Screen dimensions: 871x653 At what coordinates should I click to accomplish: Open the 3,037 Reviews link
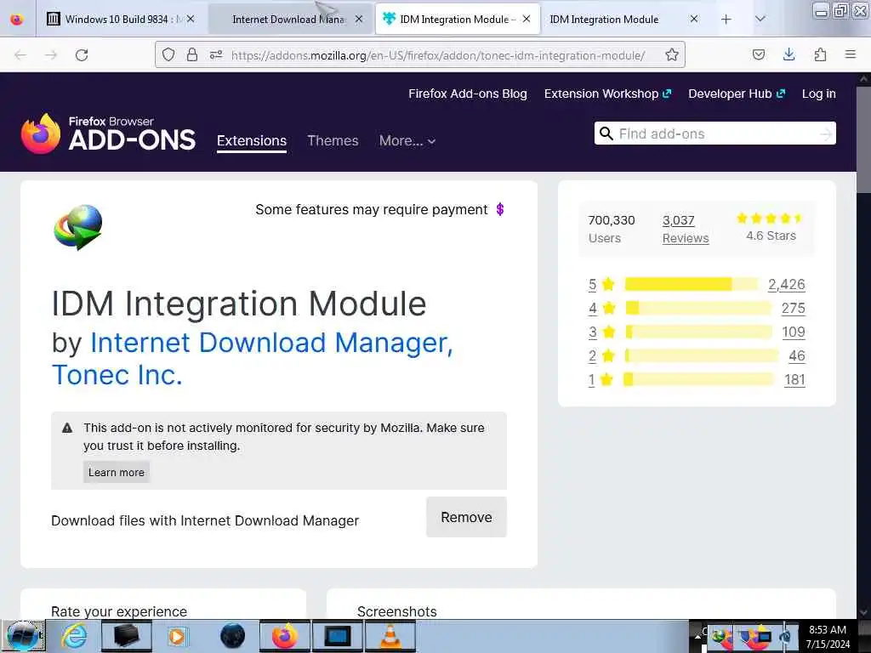tap(686, 230)
